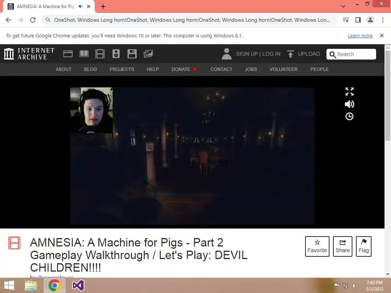Open Visual Studio from taskbar
The width and height of the screenshot is (391, 293).
pyautogui.click(x=78, y=285)
